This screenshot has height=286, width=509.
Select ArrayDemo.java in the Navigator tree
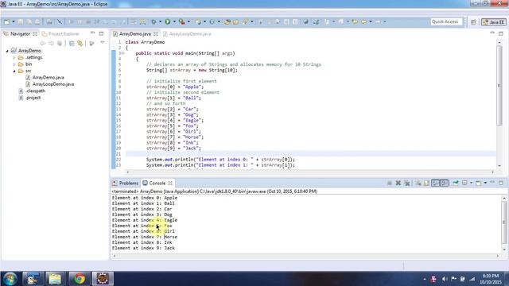(48, 78)
